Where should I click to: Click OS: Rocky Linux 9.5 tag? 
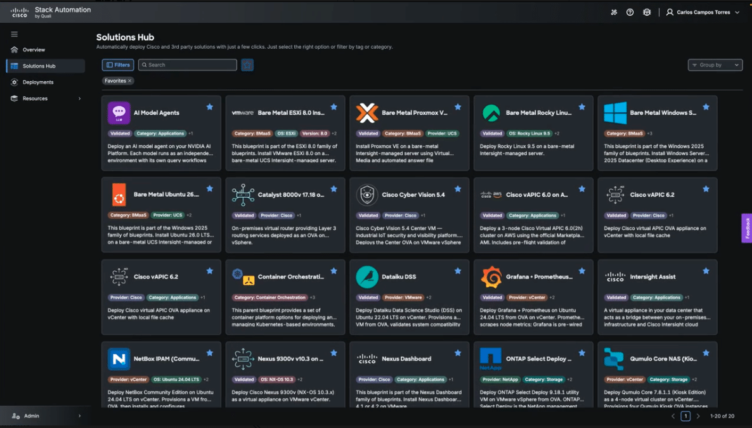click(x=529, y=133)
